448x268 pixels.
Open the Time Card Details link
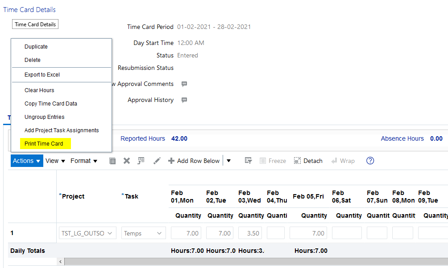[29, 9]
